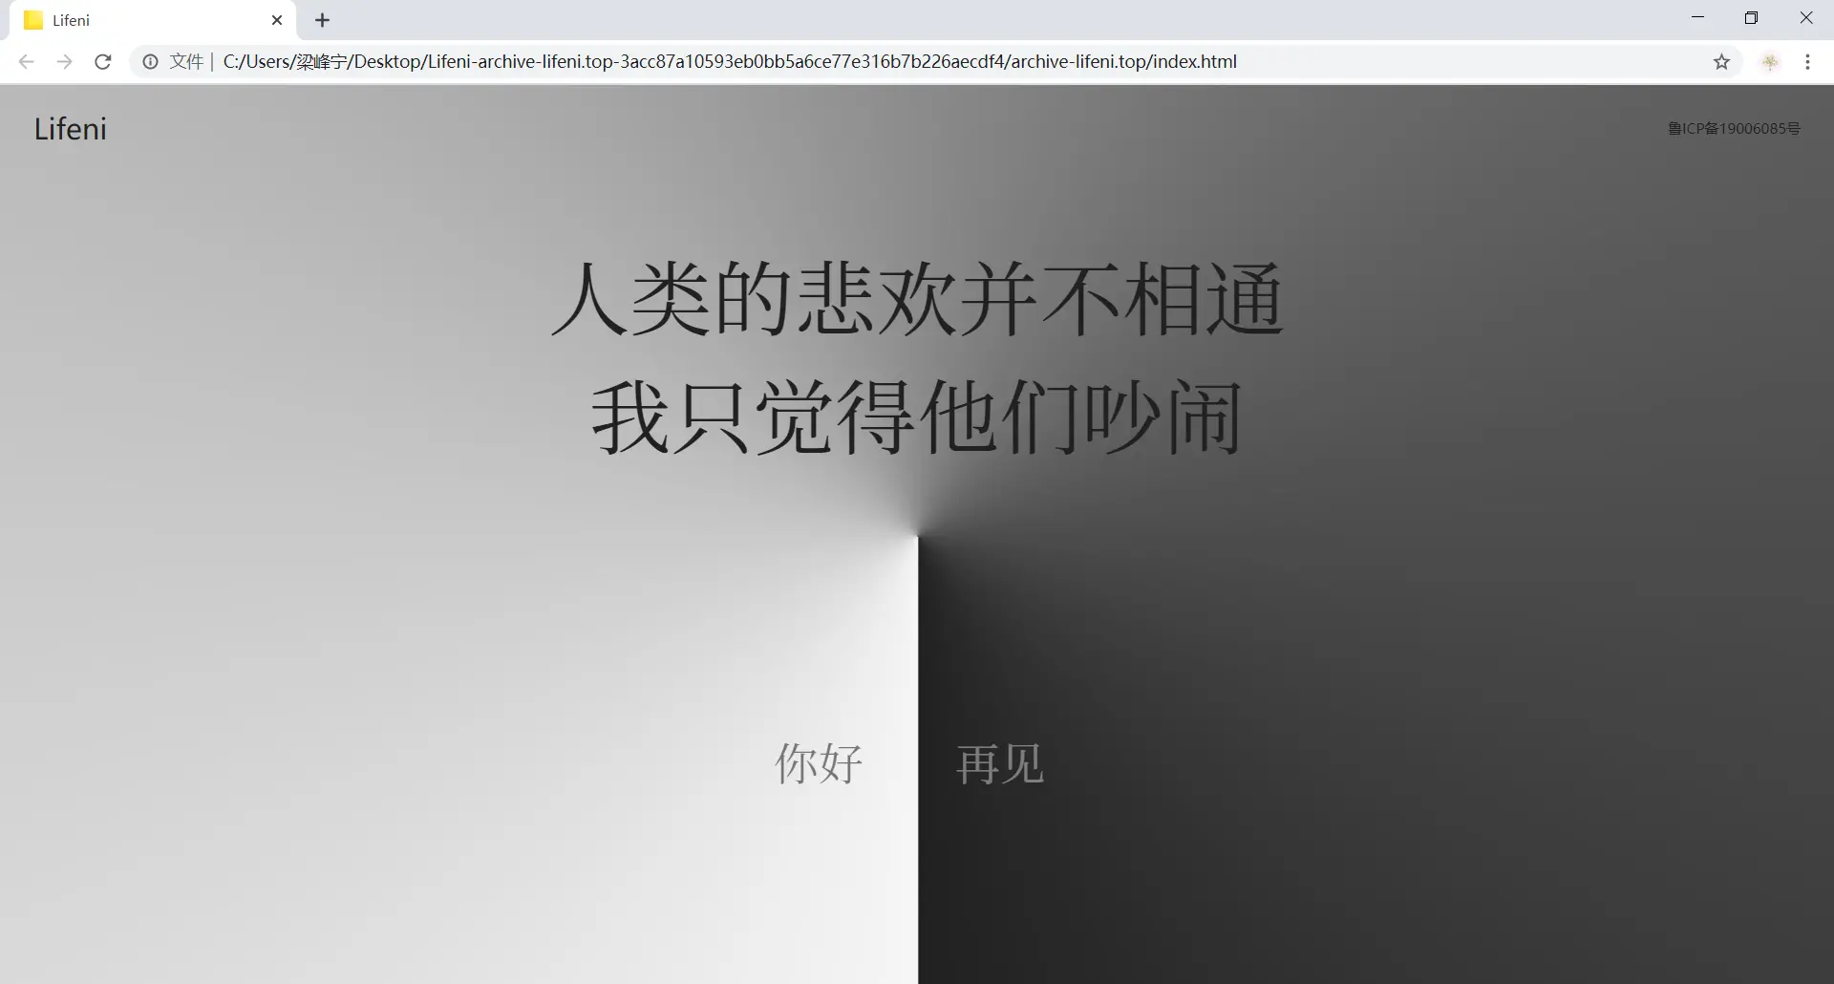
Task: Click the 你好 greeting link
Action: pos(818,764)
